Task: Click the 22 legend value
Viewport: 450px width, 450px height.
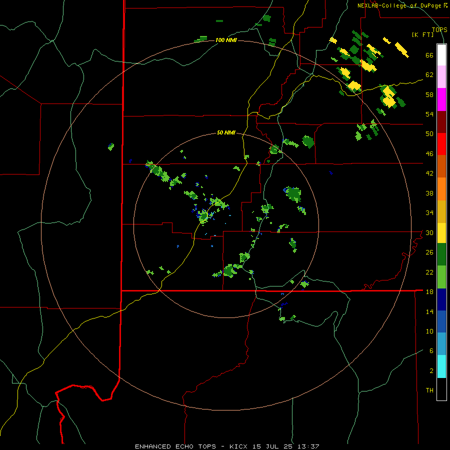Action: point(429,272)
